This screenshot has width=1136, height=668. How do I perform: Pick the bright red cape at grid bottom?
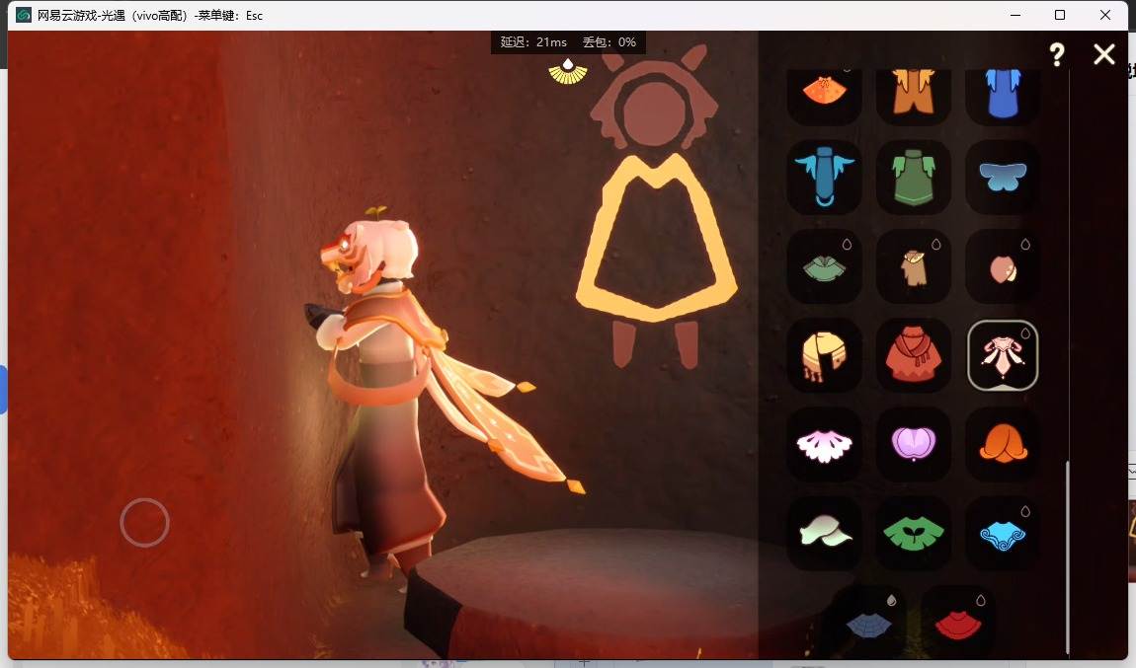tap(958, 623)
